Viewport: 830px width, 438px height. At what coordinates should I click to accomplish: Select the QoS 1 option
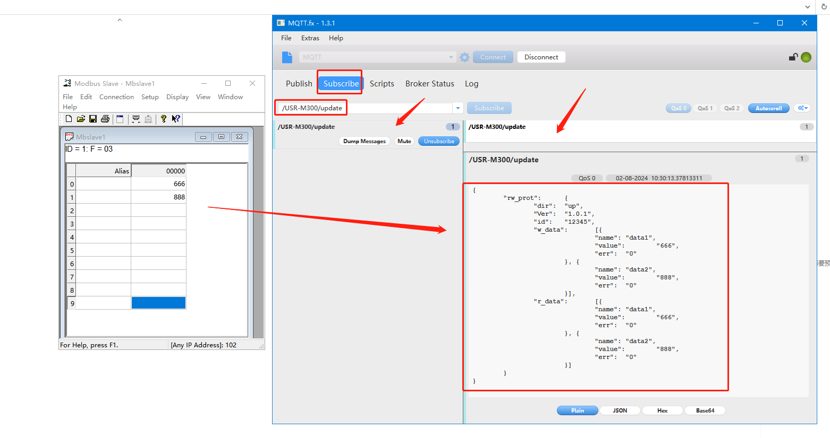click(705, 108)
